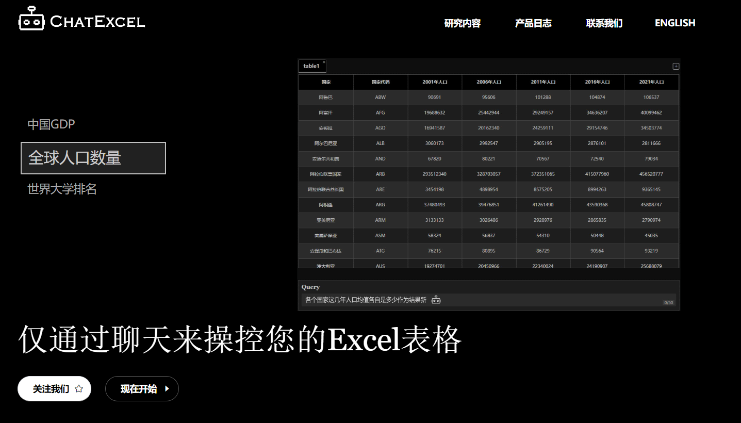Select the ARM code cell
Image resolution: width=741 pixels, height=423 pixels.
(381, 220)
